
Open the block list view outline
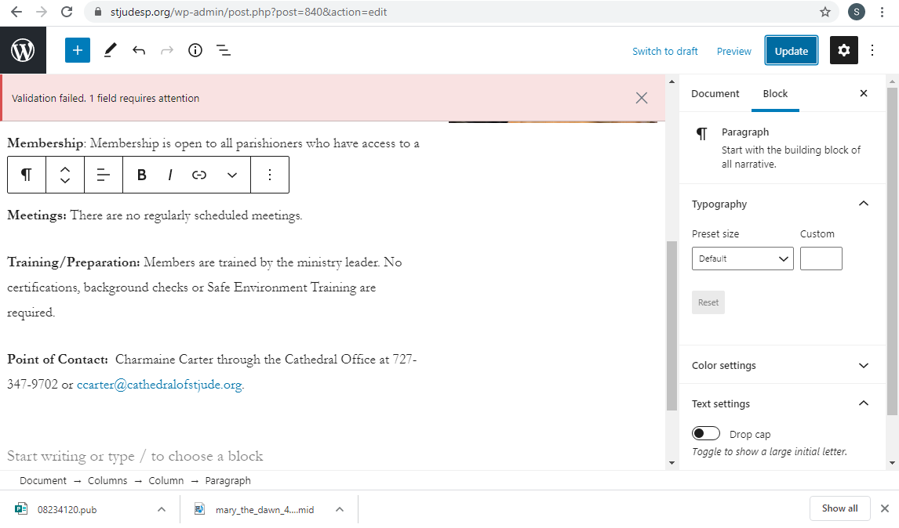point(224,51)
